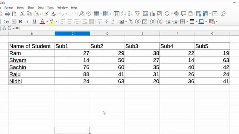Center cell content vertically
The width and height of the screenshot is (239, 134).
(x=106, y=22)
